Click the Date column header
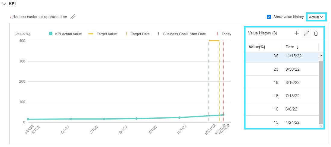Image resolution: width=331 pixels, height=147 pixels. tap(290, 47)
